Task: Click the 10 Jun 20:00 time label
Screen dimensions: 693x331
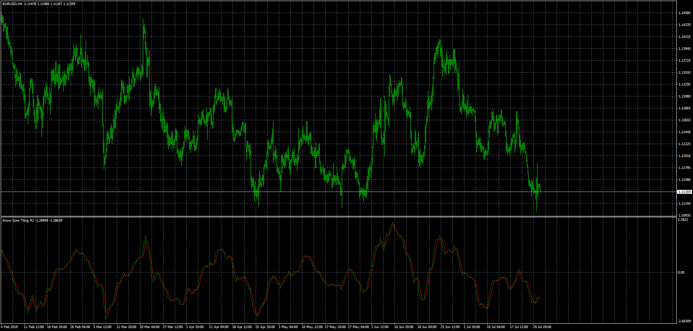Action: pos(404,327)
